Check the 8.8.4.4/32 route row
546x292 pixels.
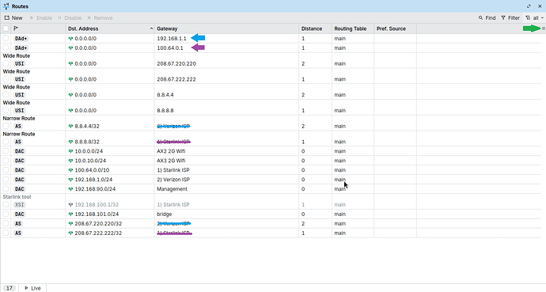tap(6, 126)
